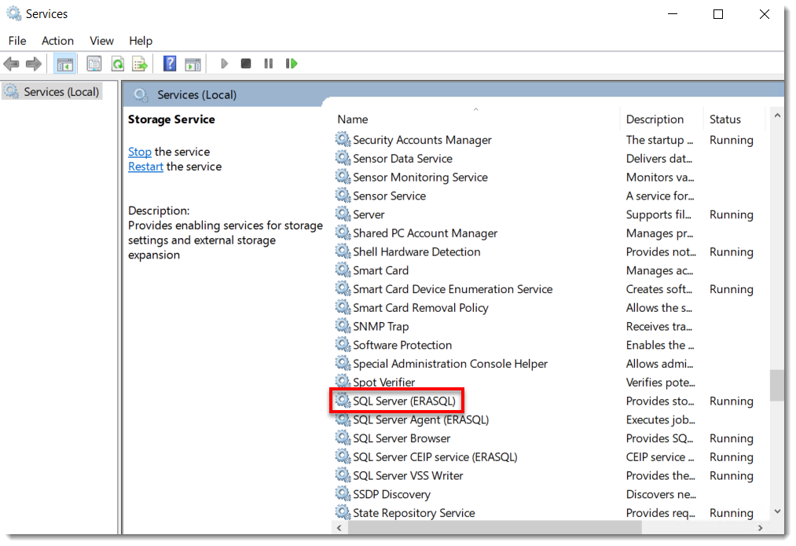
Task: Open Properties toolbar icon
Action: click(94, 64)
